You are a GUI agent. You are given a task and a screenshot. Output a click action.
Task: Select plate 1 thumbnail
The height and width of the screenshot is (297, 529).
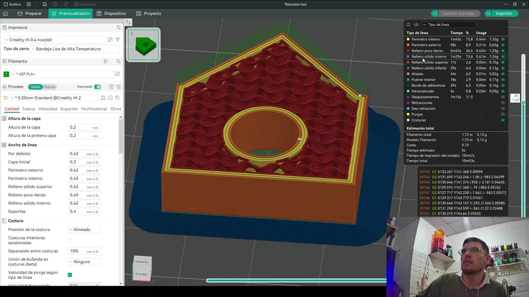tap(143, 45)
